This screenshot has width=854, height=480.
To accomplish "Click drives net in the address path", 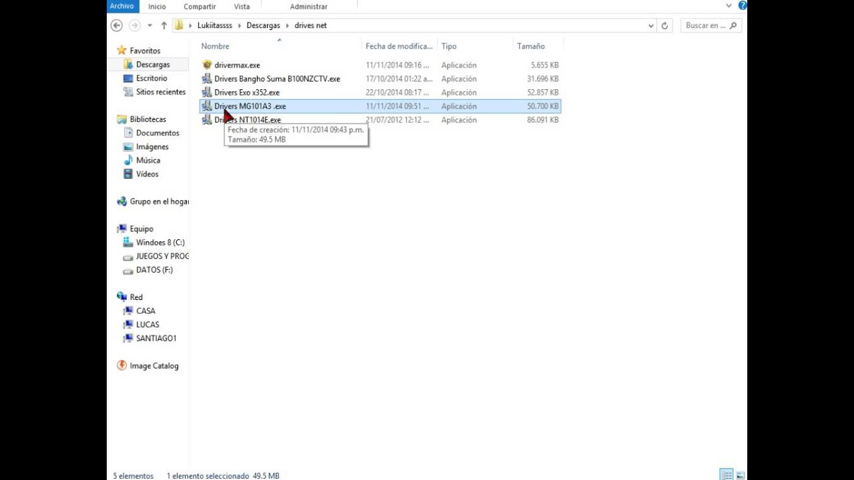I will pos(310,25).
